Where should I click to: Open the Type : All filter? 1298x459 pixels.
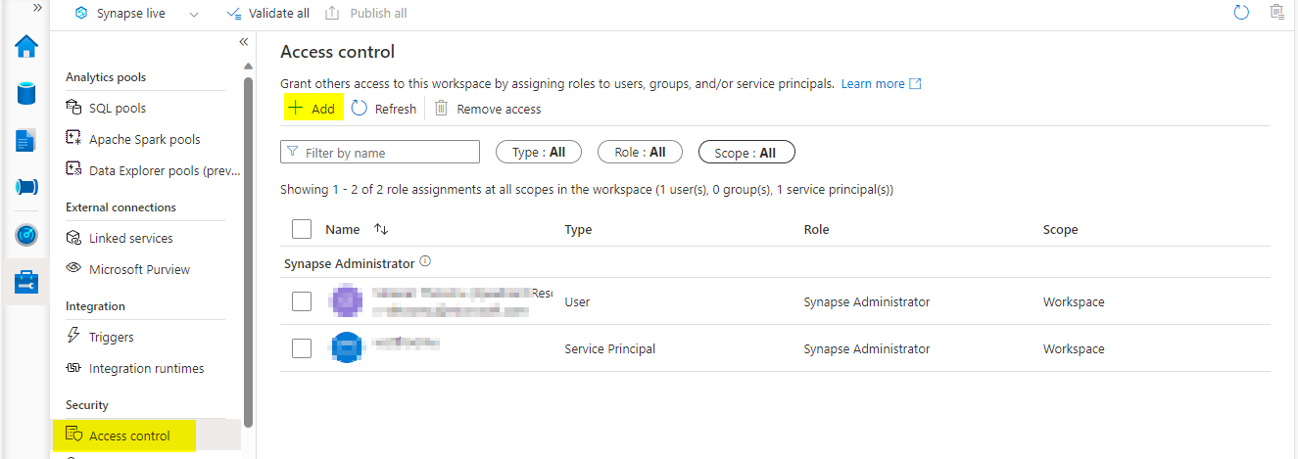pos(539,153)
